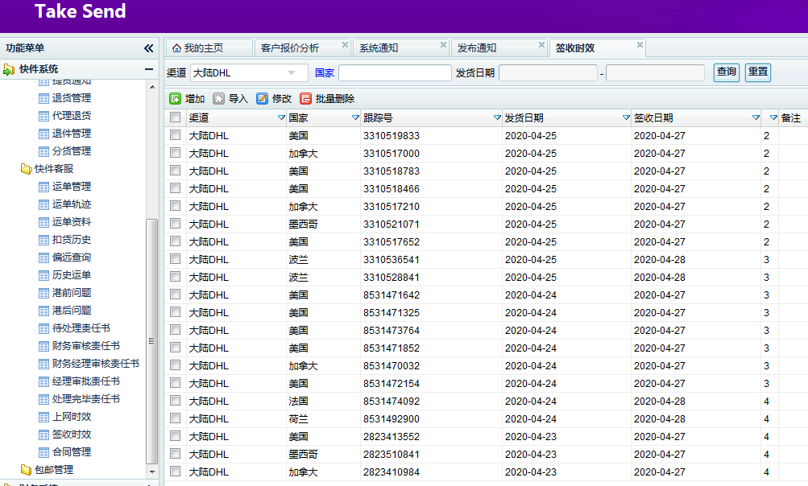Switch to the 客户报价分析 tab

point(290,48)
